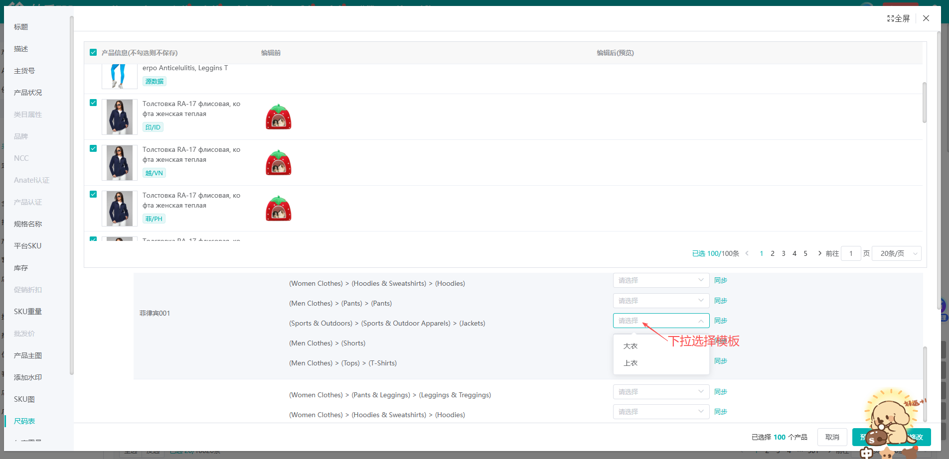Click the 印/ID site tag
949x459 pixels.
153,127
